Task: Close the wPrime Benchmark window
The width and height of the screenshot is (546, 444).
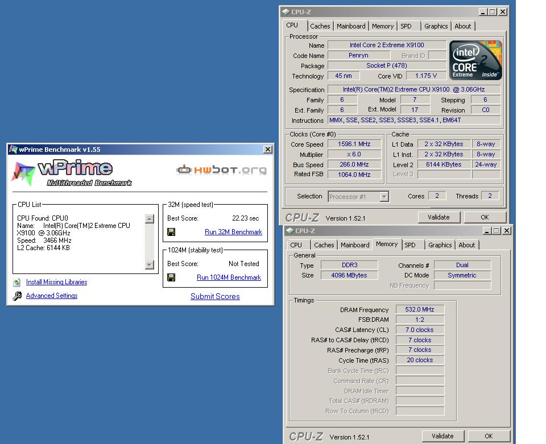Action: tap(267, 150)
